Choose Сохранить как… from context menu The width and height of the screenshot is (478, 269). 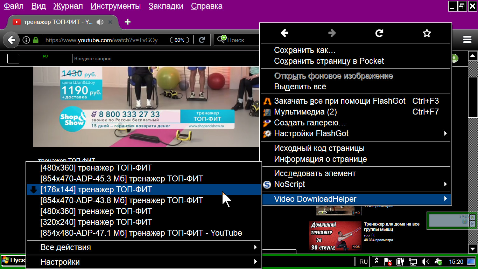(356, 50)
